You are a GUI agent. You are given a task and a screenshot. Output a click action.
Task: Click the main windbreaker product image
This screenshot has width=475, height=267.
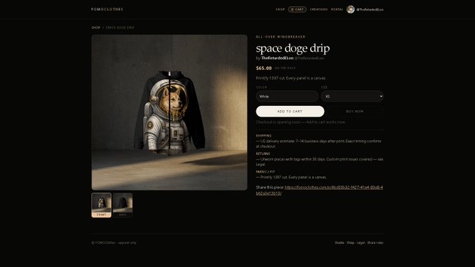(169, 112)
